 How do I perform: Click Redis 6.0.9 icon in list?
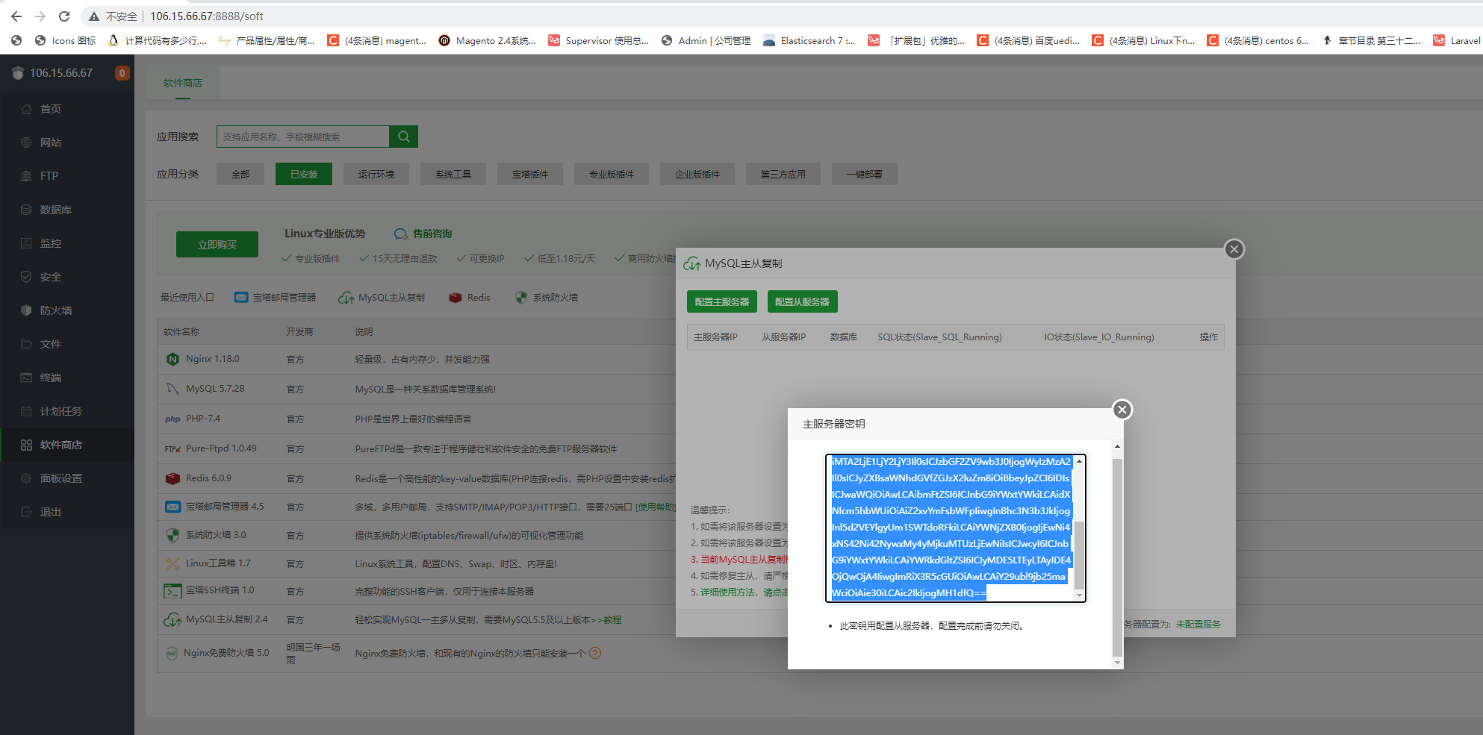pos(172,478)
